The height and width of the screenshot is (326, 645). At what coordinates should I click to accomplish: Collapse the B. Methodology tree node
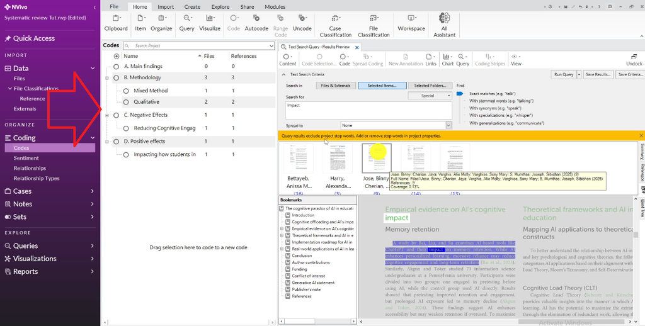coord(107,77)
